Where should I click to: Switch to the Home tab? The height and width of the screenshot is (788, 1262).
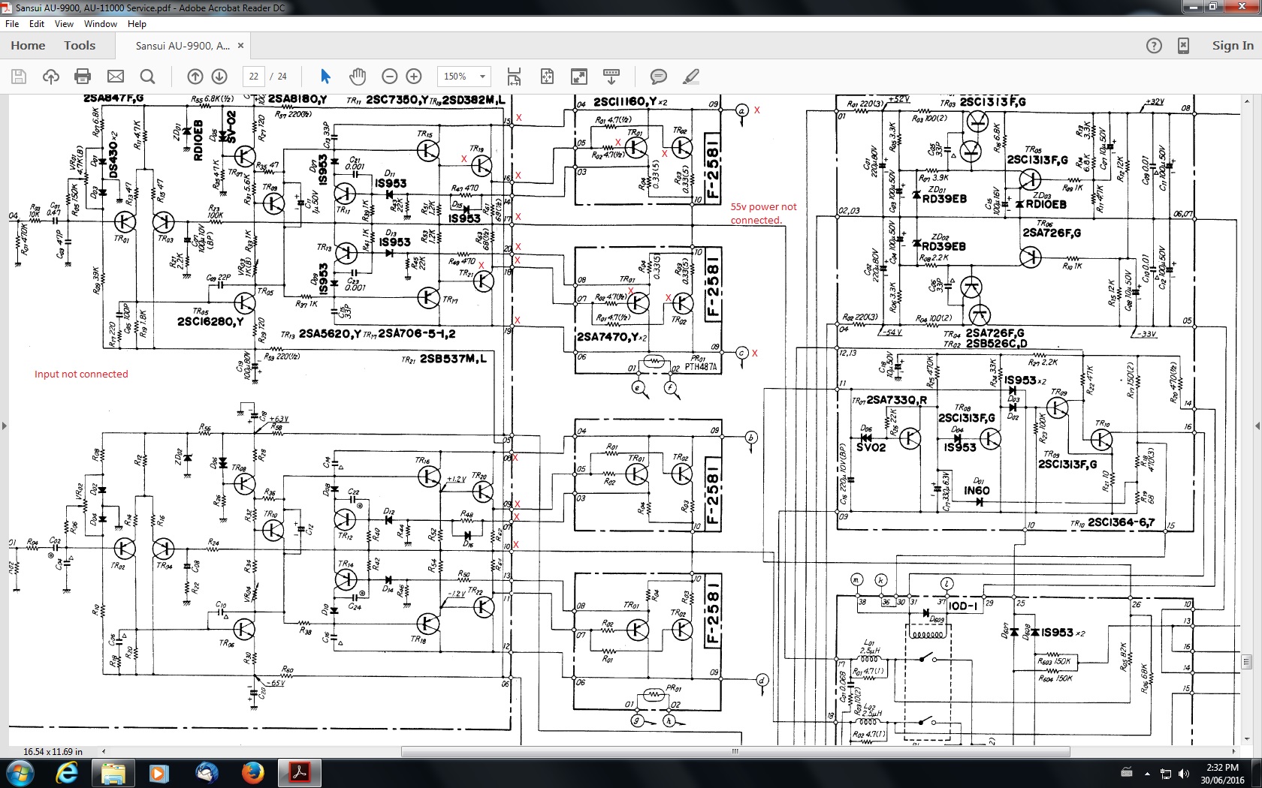click(28, 46)
